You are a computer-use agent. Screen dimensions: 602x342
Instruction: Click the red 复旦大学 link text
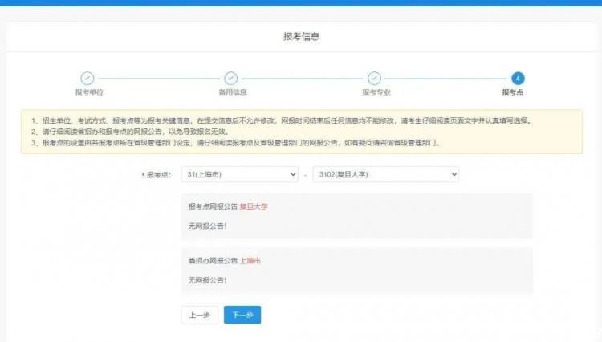click(254, 206)
